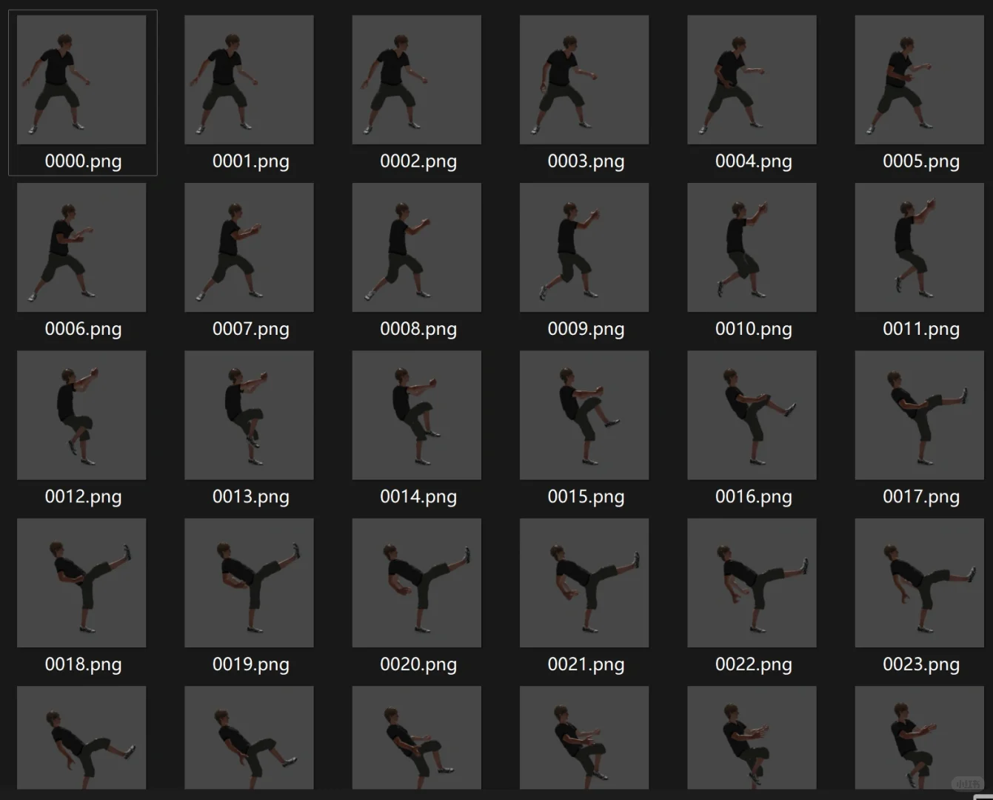Choose the "0021.png" file label

[x=586, y=664]
